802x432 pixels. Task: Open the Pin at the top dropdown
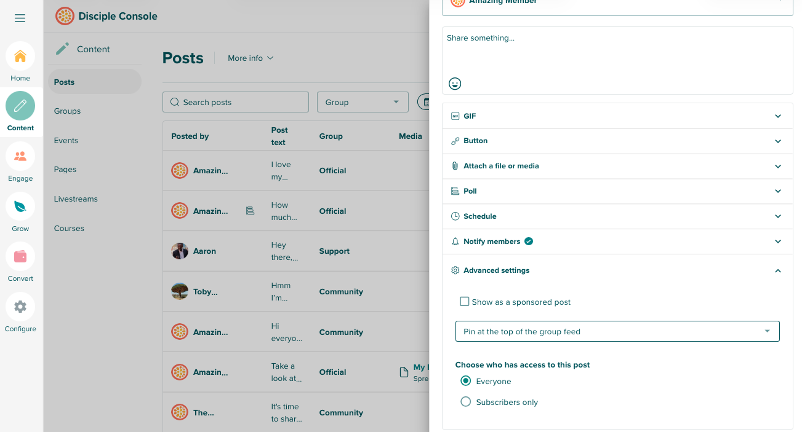point(617,331)
